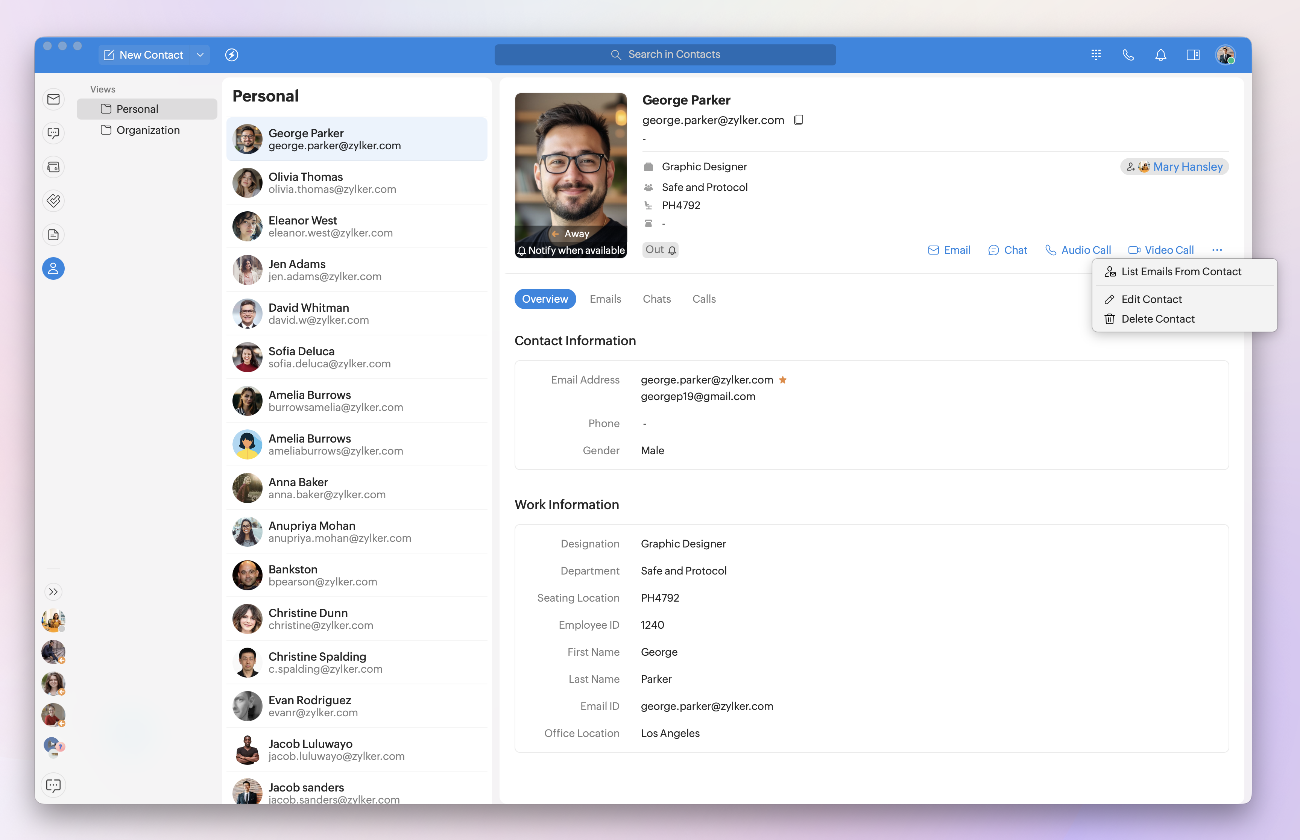1300x840 pixels.
Task: Expand the sidebar with double chevron
Action: 53,592
